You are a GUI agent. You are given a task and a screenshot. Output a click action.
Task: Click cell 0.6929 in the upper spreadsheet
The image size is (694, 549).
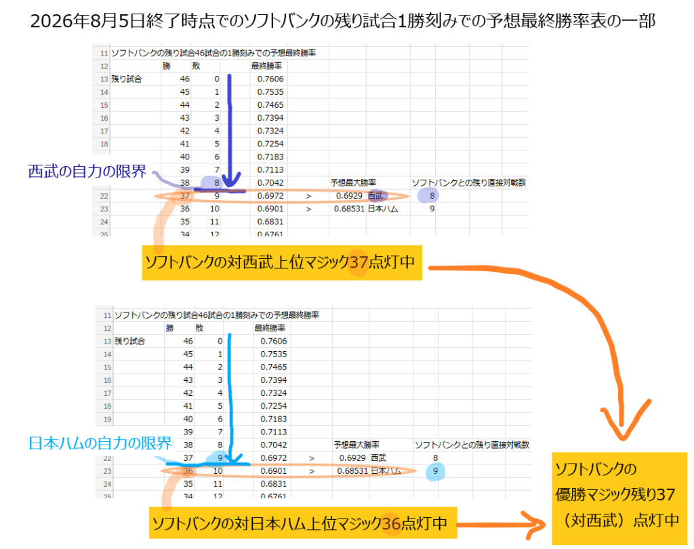click(349, 196)
